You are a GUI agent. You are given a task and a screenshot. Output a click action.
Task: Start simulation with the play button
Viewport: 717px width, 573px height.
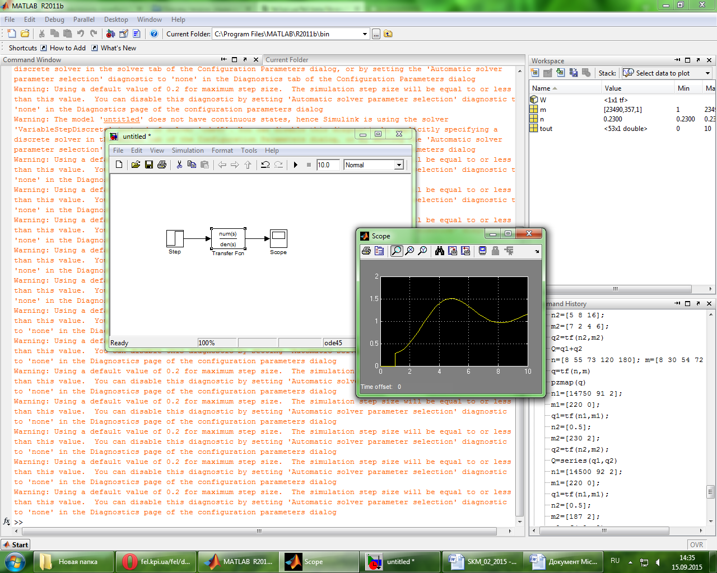click(296, 165)
